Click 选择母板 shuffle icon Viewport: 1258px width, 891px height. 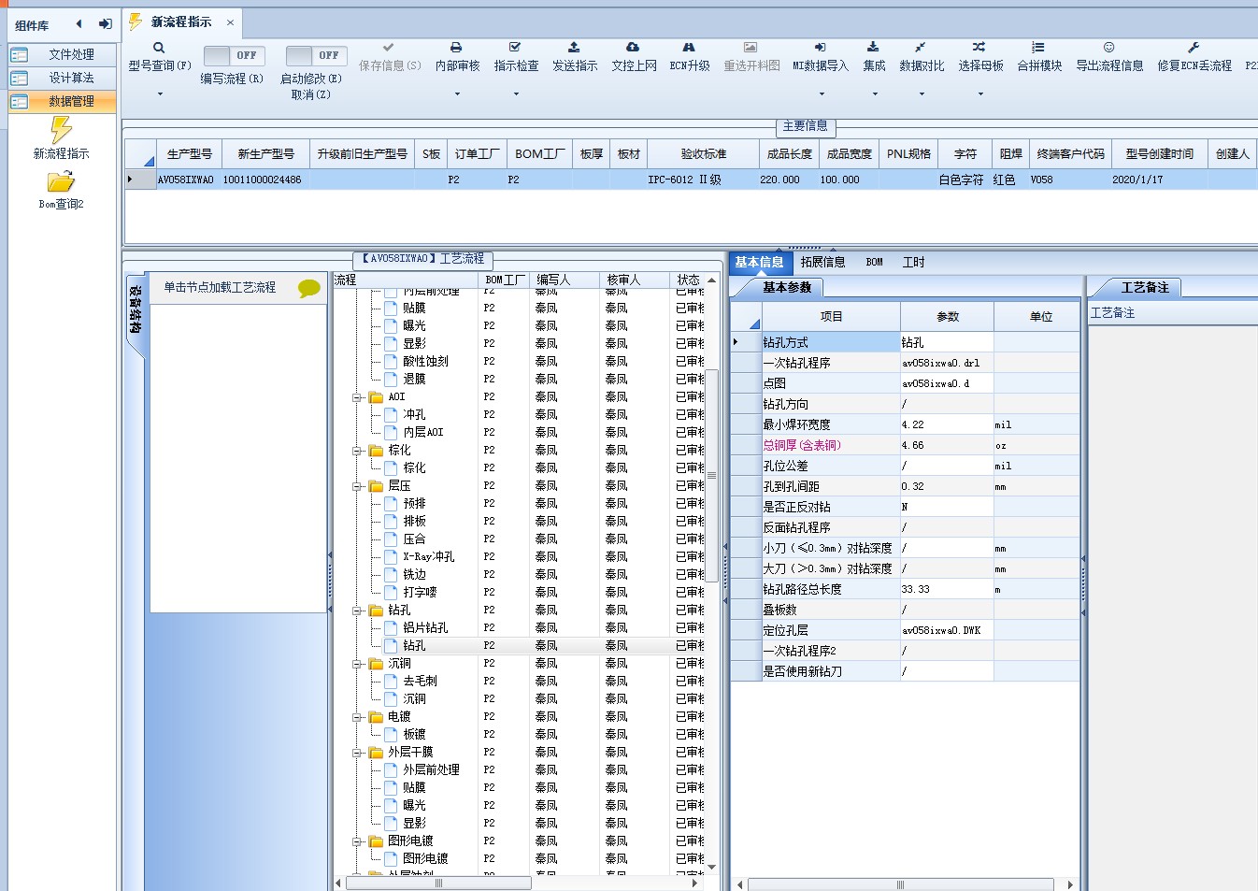click(x=979, y=47)
